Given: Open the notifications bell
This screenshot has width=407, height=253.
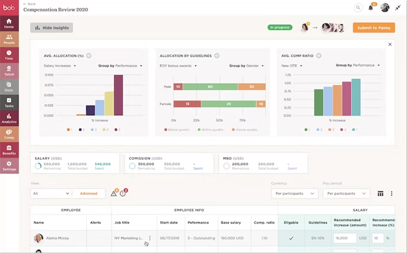Looking at the screenshot, I should click(370, 7).
